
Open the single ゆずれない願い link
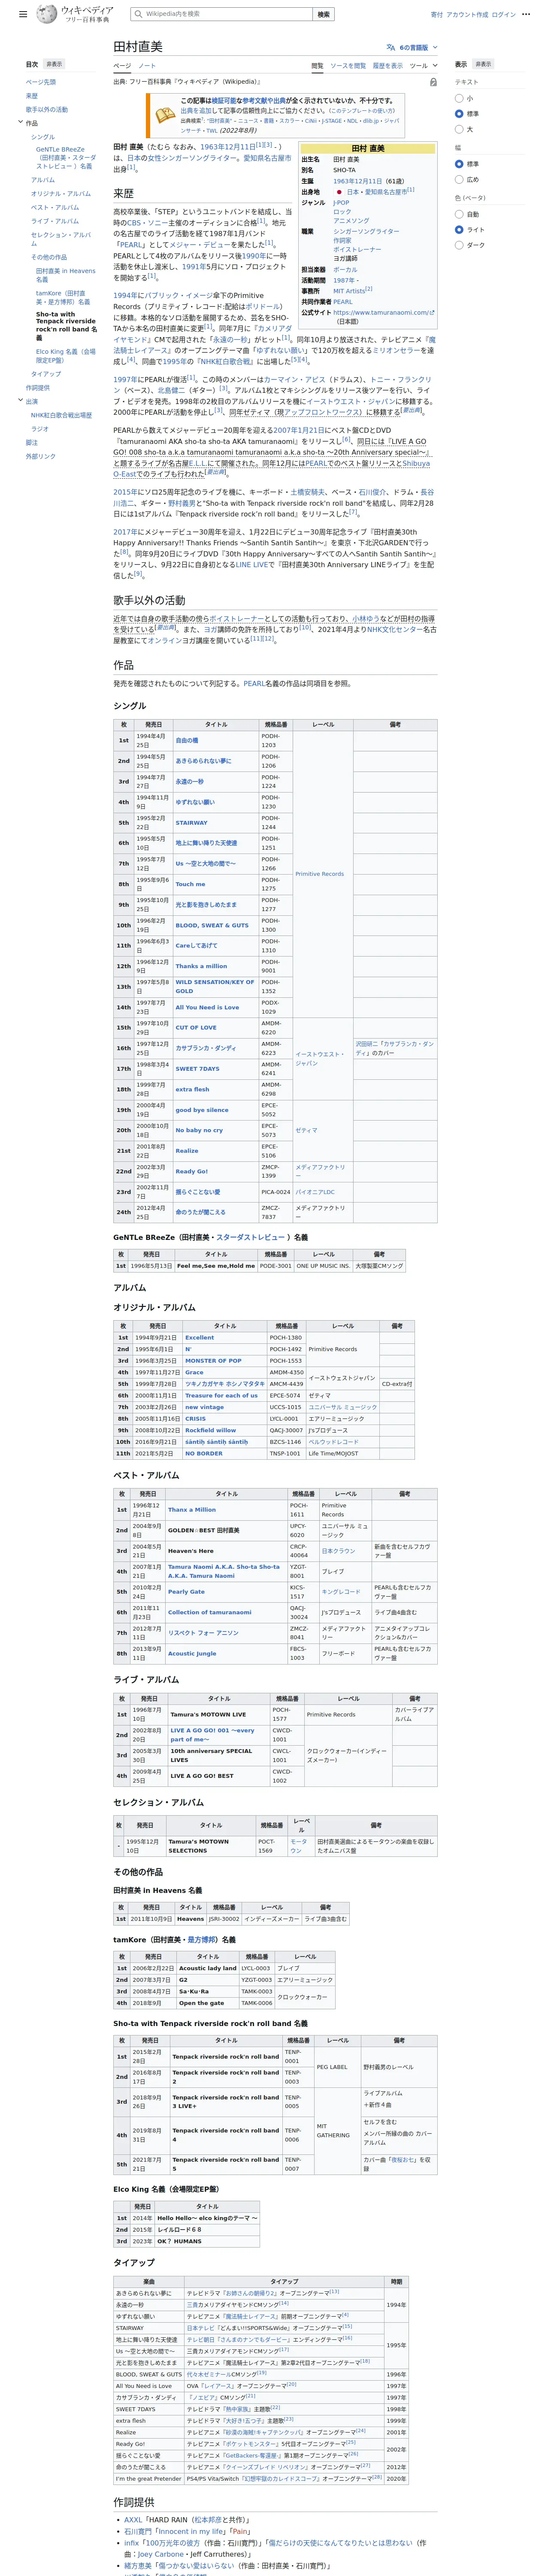[x=195, y=802]
